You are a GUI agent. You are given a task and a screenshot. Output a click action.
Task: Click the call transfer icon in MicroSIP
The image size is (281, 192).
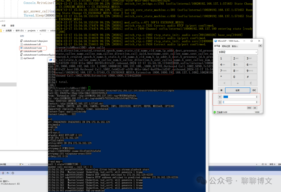pos(254,90)
